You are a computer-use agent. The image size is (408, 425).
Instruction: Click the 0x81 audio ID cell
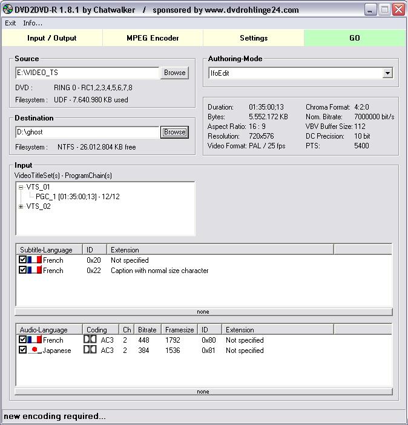208,350
